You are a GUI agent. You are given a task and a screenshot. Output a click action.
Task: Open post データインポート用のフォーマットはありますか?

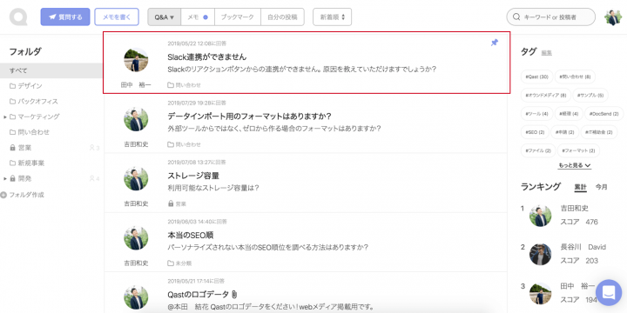coord(250,117)
